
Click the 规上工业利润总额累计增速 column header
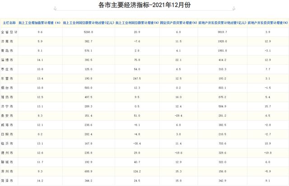[x=137, y=23]
